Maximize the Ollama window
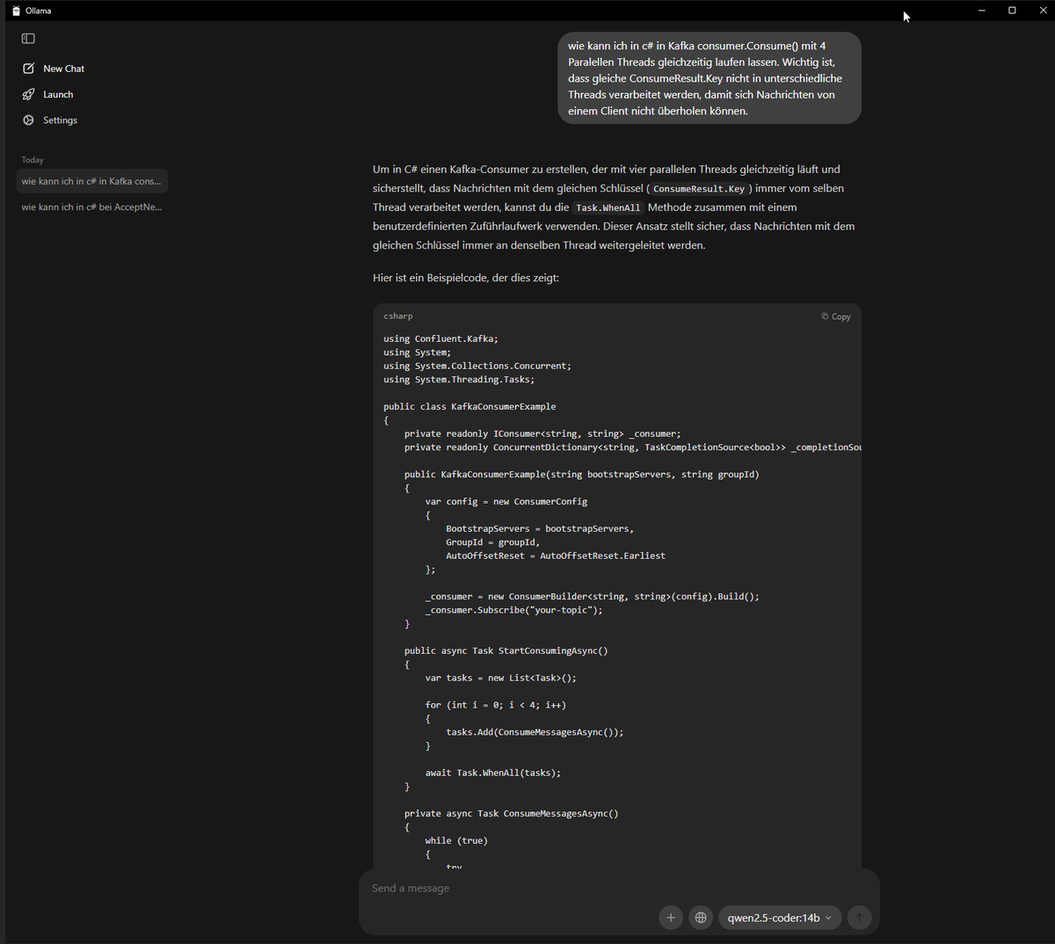Viewport: 1055px width, 944px height. click(x=1012, y=11)
